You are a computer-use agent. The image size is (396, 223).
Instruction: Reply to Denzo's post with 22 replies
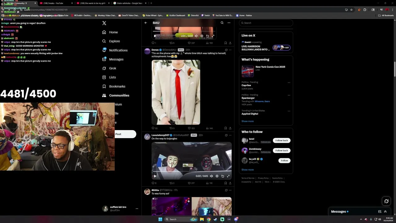click(x=154, y=128)
